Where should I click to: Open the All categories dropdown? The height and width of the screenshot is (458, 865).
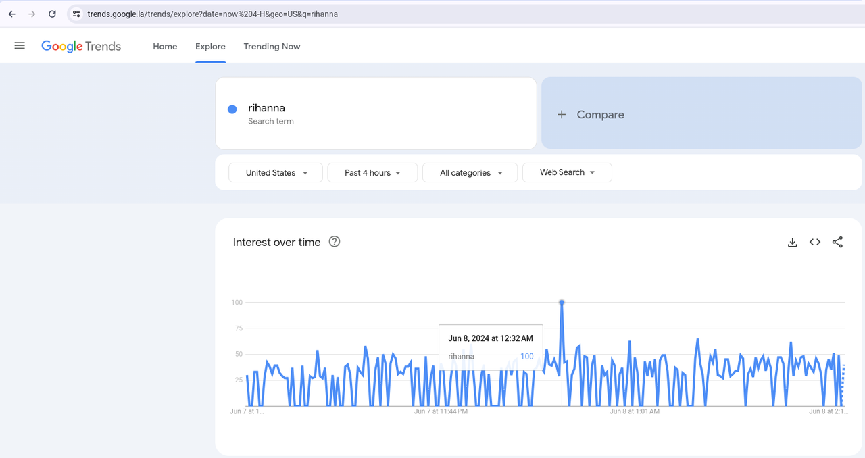click(470, 173)
